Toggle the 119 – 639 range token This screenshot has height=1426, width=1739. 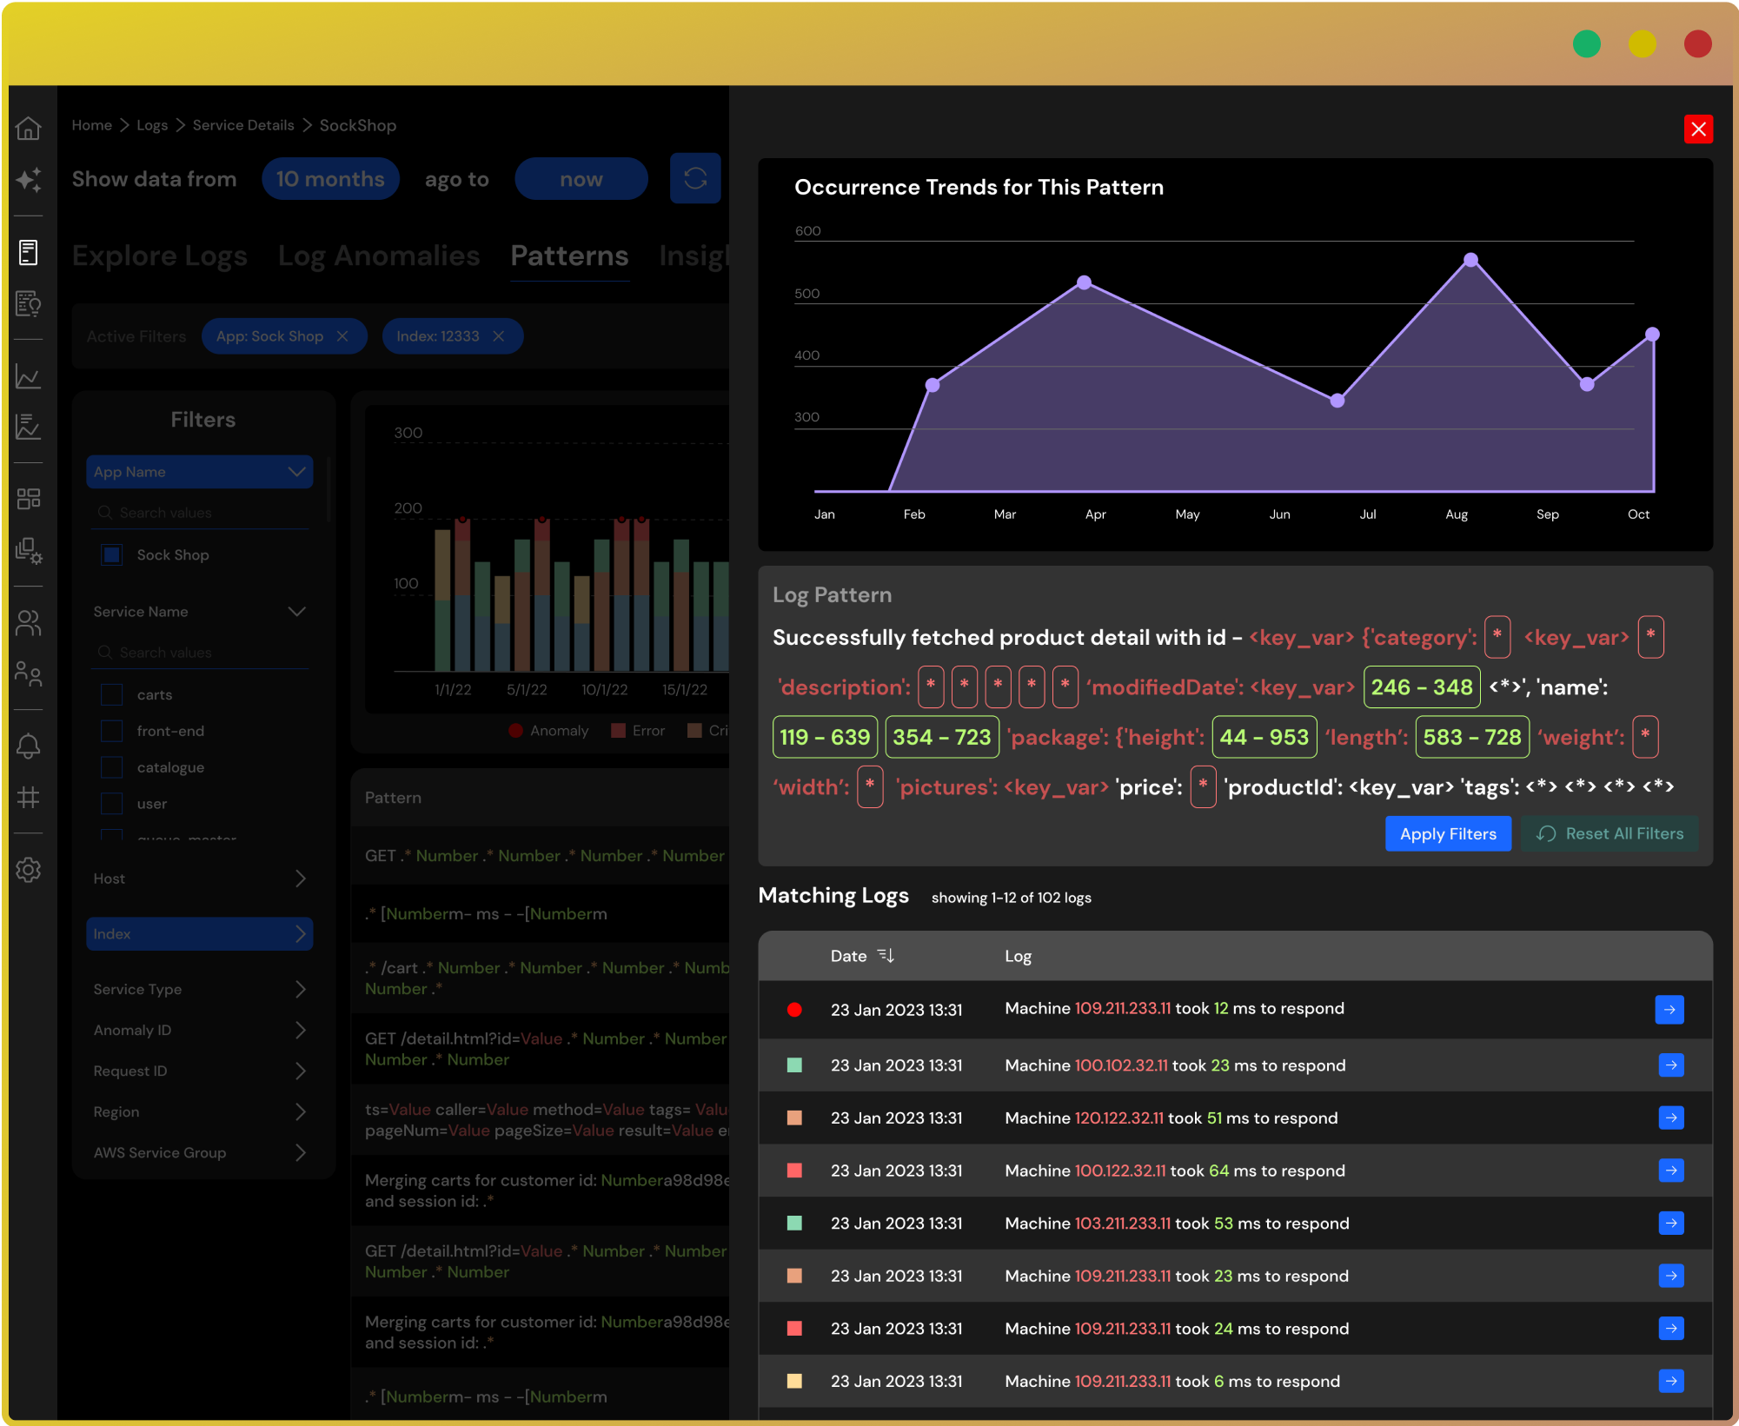pos(825,737)
